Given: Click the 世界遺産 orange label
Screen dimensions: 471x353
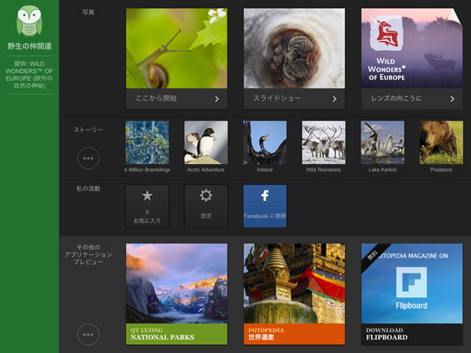Looking at the screenshot, I should (294, 334).
